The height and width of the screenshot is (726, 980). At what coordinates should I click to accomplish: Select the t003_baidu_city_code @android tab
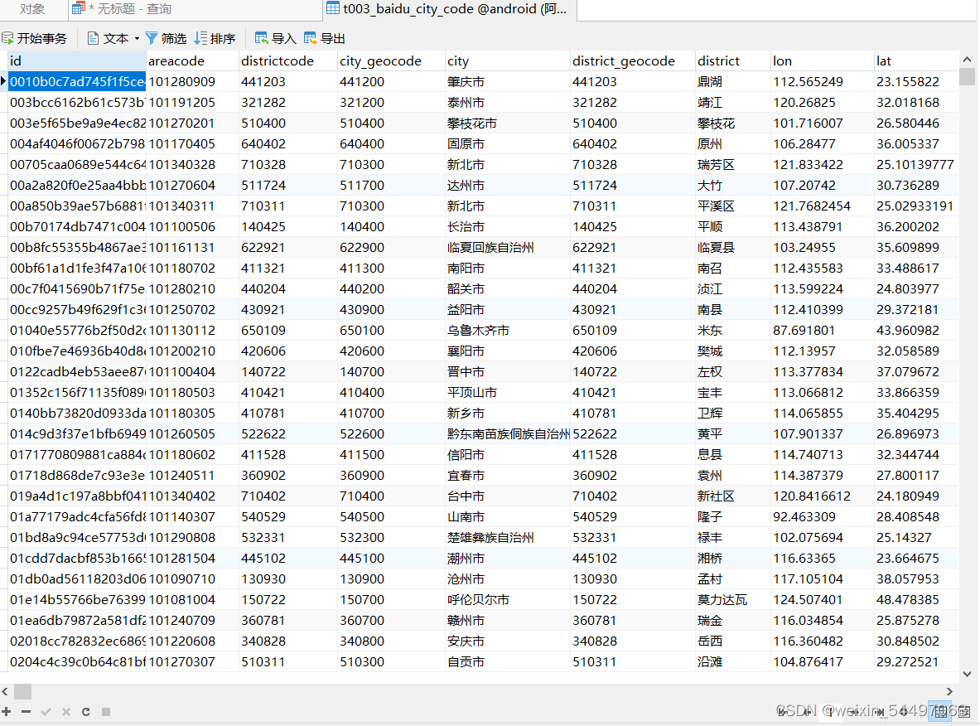coord(450,9)
